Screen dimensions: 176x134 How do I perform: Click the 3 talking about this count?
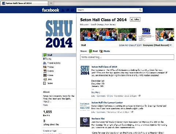click(51, 122)
